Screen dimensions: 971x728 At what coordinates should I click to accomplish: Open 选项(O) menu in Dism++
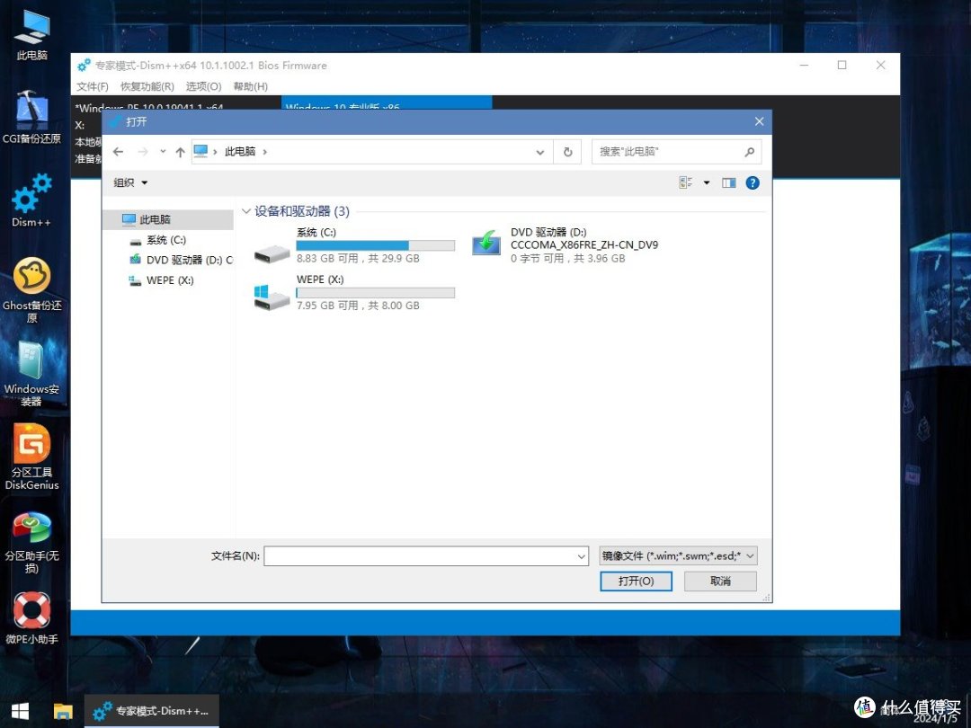click(204, 86)
